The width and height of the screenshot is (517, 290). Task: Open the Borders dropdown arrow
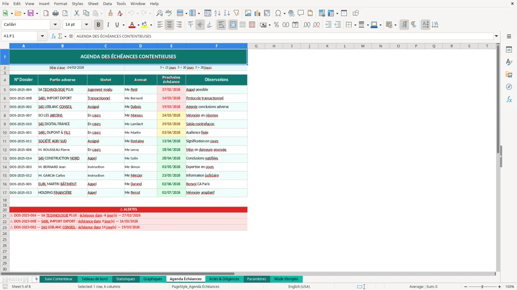tap(355, 25)
